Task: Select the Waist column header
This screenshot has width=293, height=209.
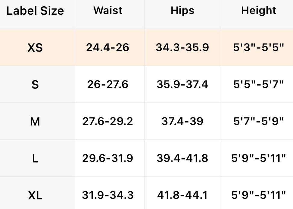Action: 108,11
